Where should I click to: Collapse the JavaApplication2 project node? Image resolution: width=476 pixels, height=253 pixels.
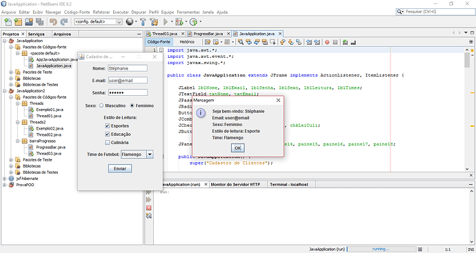pyautogui.click(x=5, y=91)
